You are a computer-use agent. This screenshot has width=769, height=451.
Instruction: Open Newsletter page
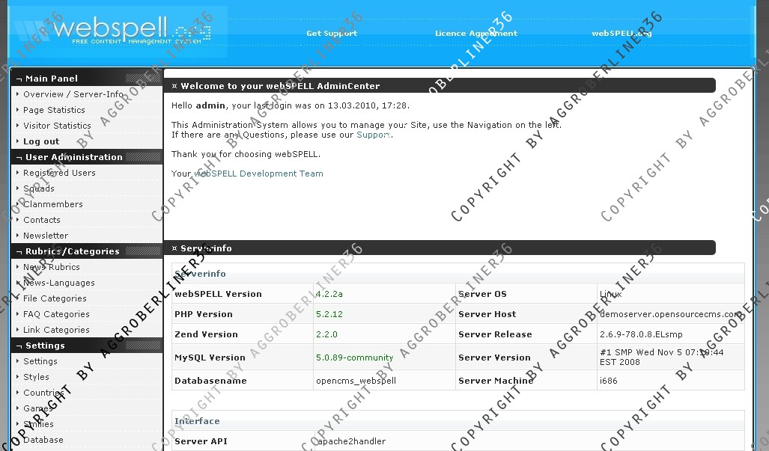tap(46, 236)
